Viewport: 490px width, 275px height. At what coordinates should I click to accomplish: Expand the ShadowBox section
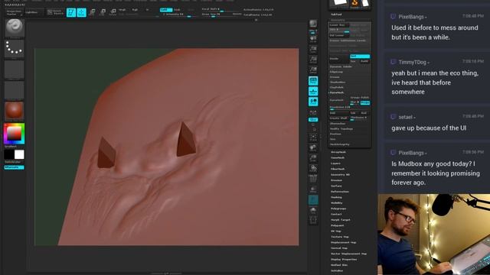pos(338,82)
